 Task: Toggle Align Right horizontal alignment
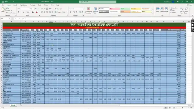47,12
